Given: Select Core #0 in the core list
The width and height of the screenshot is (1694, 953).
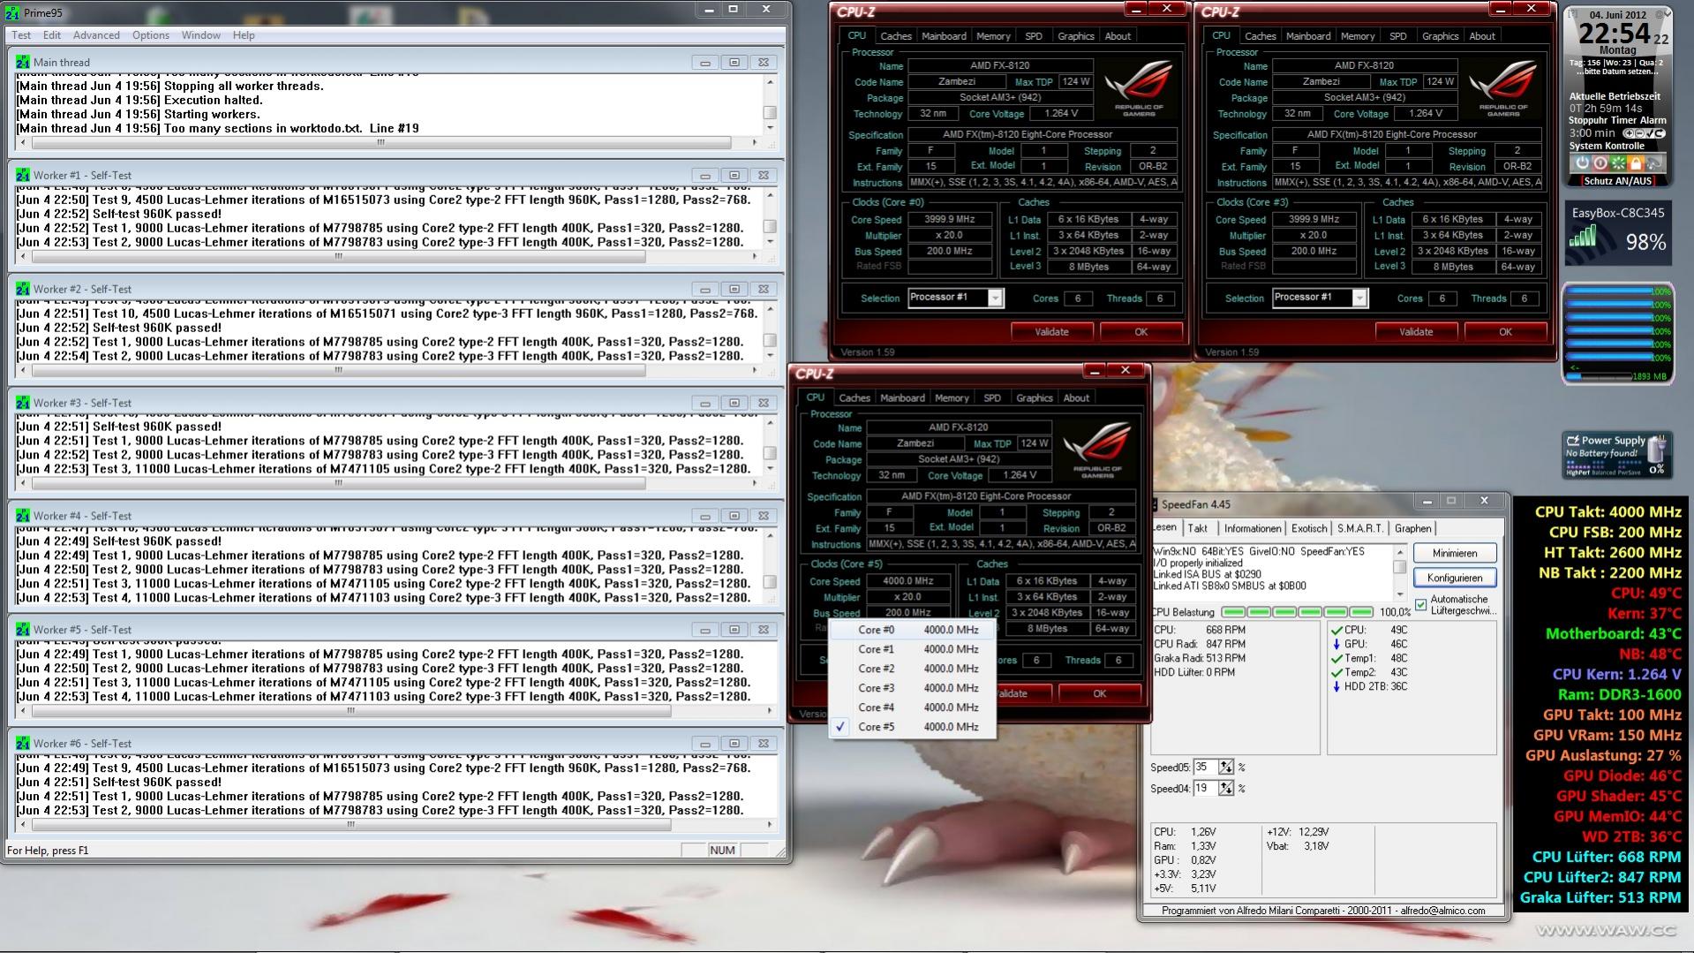Looking at the screenshot, I should coord(913,630).
